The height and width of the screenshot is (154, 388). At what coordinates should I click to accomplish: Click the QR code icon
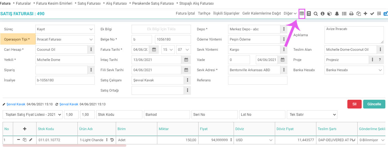point(379,13)
